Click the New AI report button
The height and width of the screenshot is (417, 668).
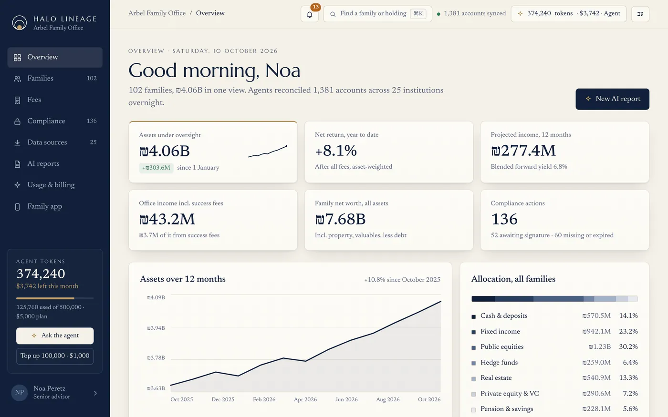coord(612,99)
